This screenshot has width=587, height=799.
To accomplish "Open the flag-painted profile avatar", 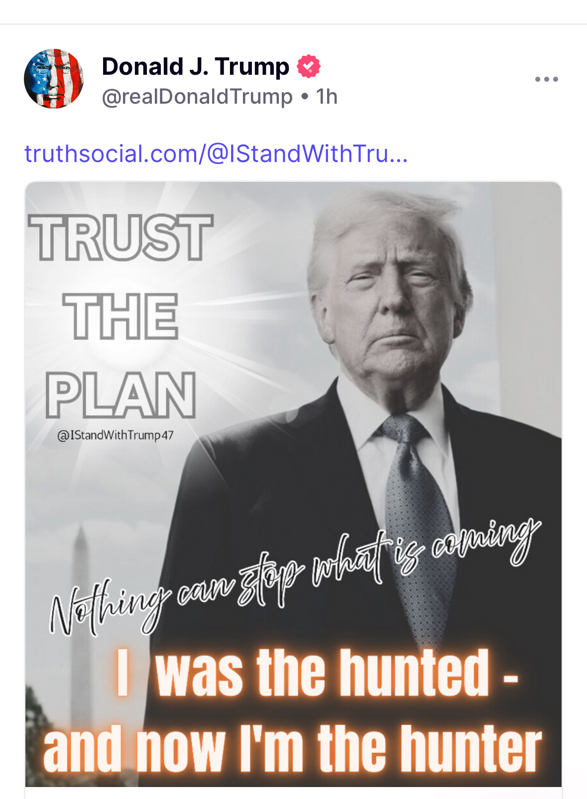I will 54,79.
